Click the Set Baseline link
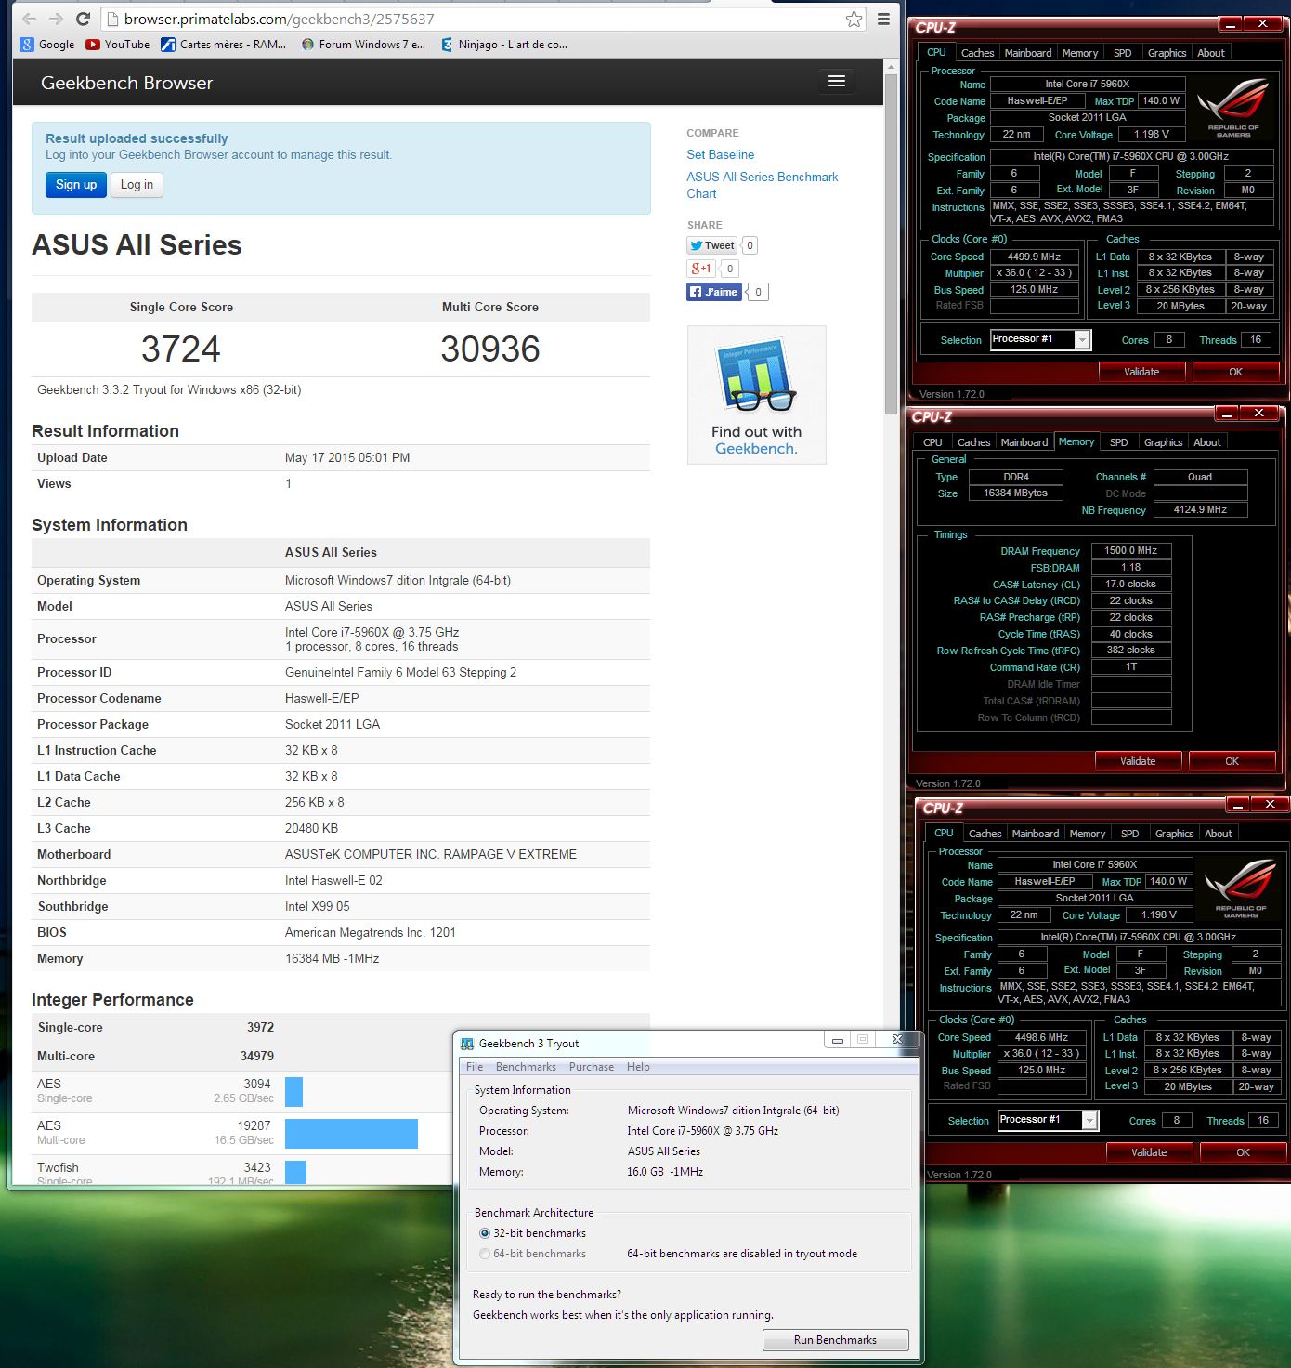Image resolution: width=1291 pixels, height=1368 pixels. (721, 155)
